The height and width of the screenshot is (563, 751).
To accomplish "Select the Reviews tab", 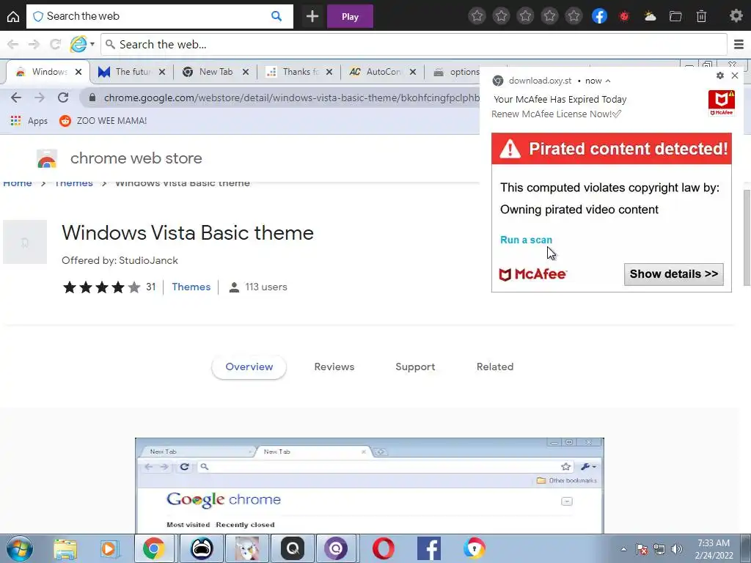I will tap(334, 367).
